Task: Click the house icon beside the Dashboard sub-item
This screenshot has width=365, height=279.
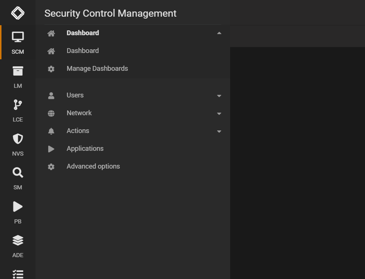Action: pyautogui.click(x=51, y=51)
